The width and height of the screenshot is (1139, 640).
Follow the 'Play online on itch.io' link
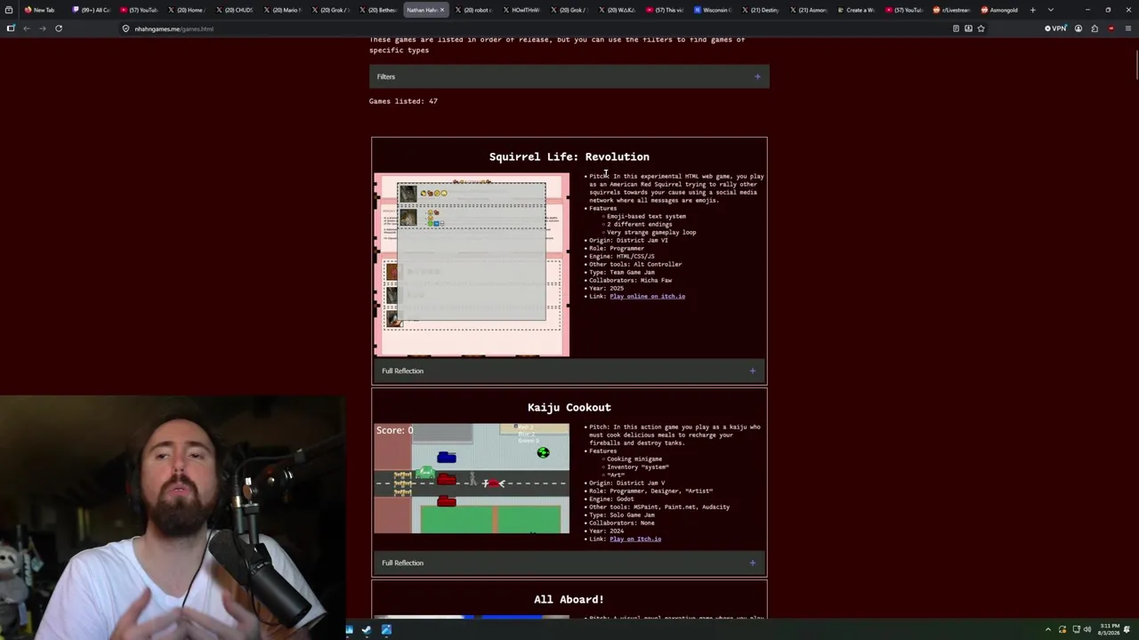(x=647, y=296)
